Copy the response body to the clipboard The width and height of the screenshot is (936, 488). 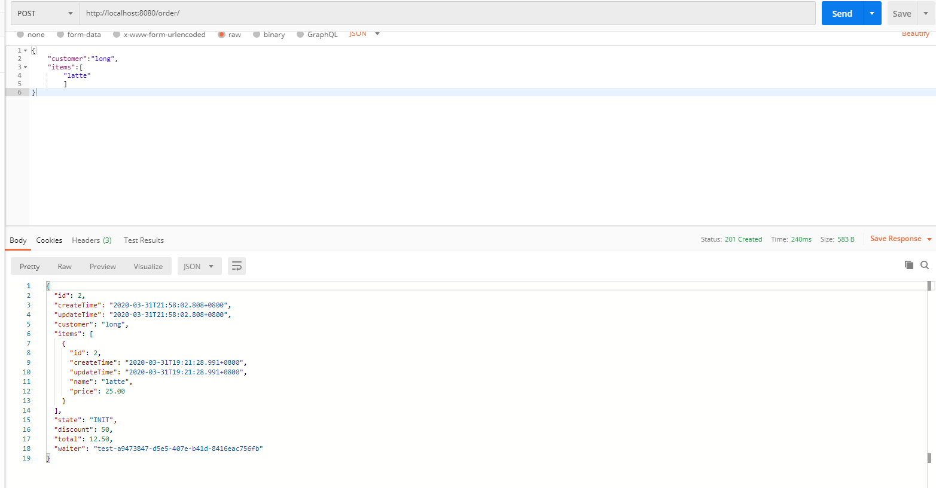tap(909, 265)
